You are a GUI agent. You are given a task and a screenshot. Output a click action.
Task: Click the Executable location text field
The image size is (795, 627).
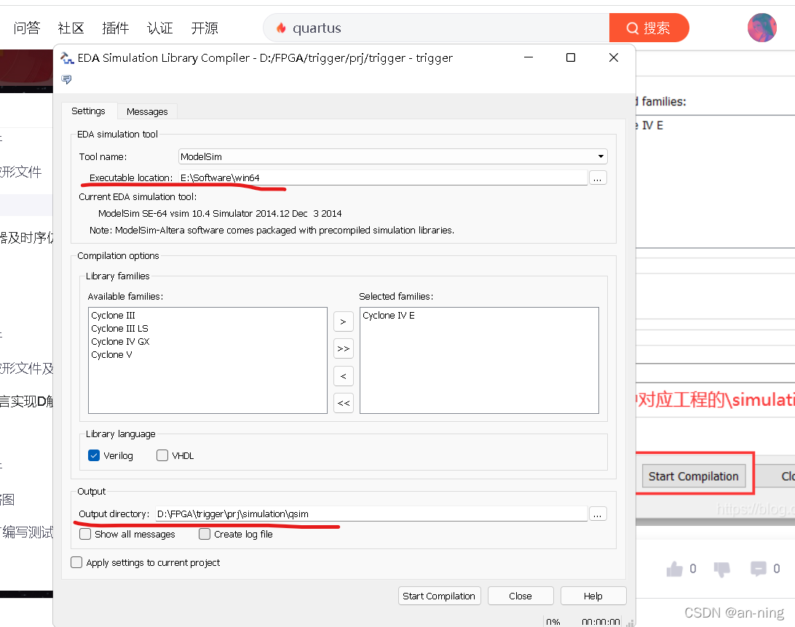pos(383,177)
